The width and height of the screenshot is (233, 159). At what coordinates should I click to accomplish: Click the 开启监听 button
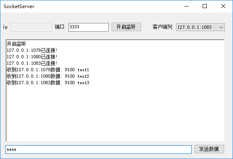(x=126, y=27)
